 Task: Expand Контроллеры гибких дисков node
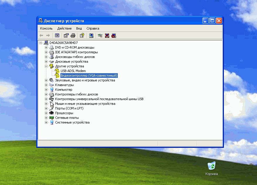(46, 95)
